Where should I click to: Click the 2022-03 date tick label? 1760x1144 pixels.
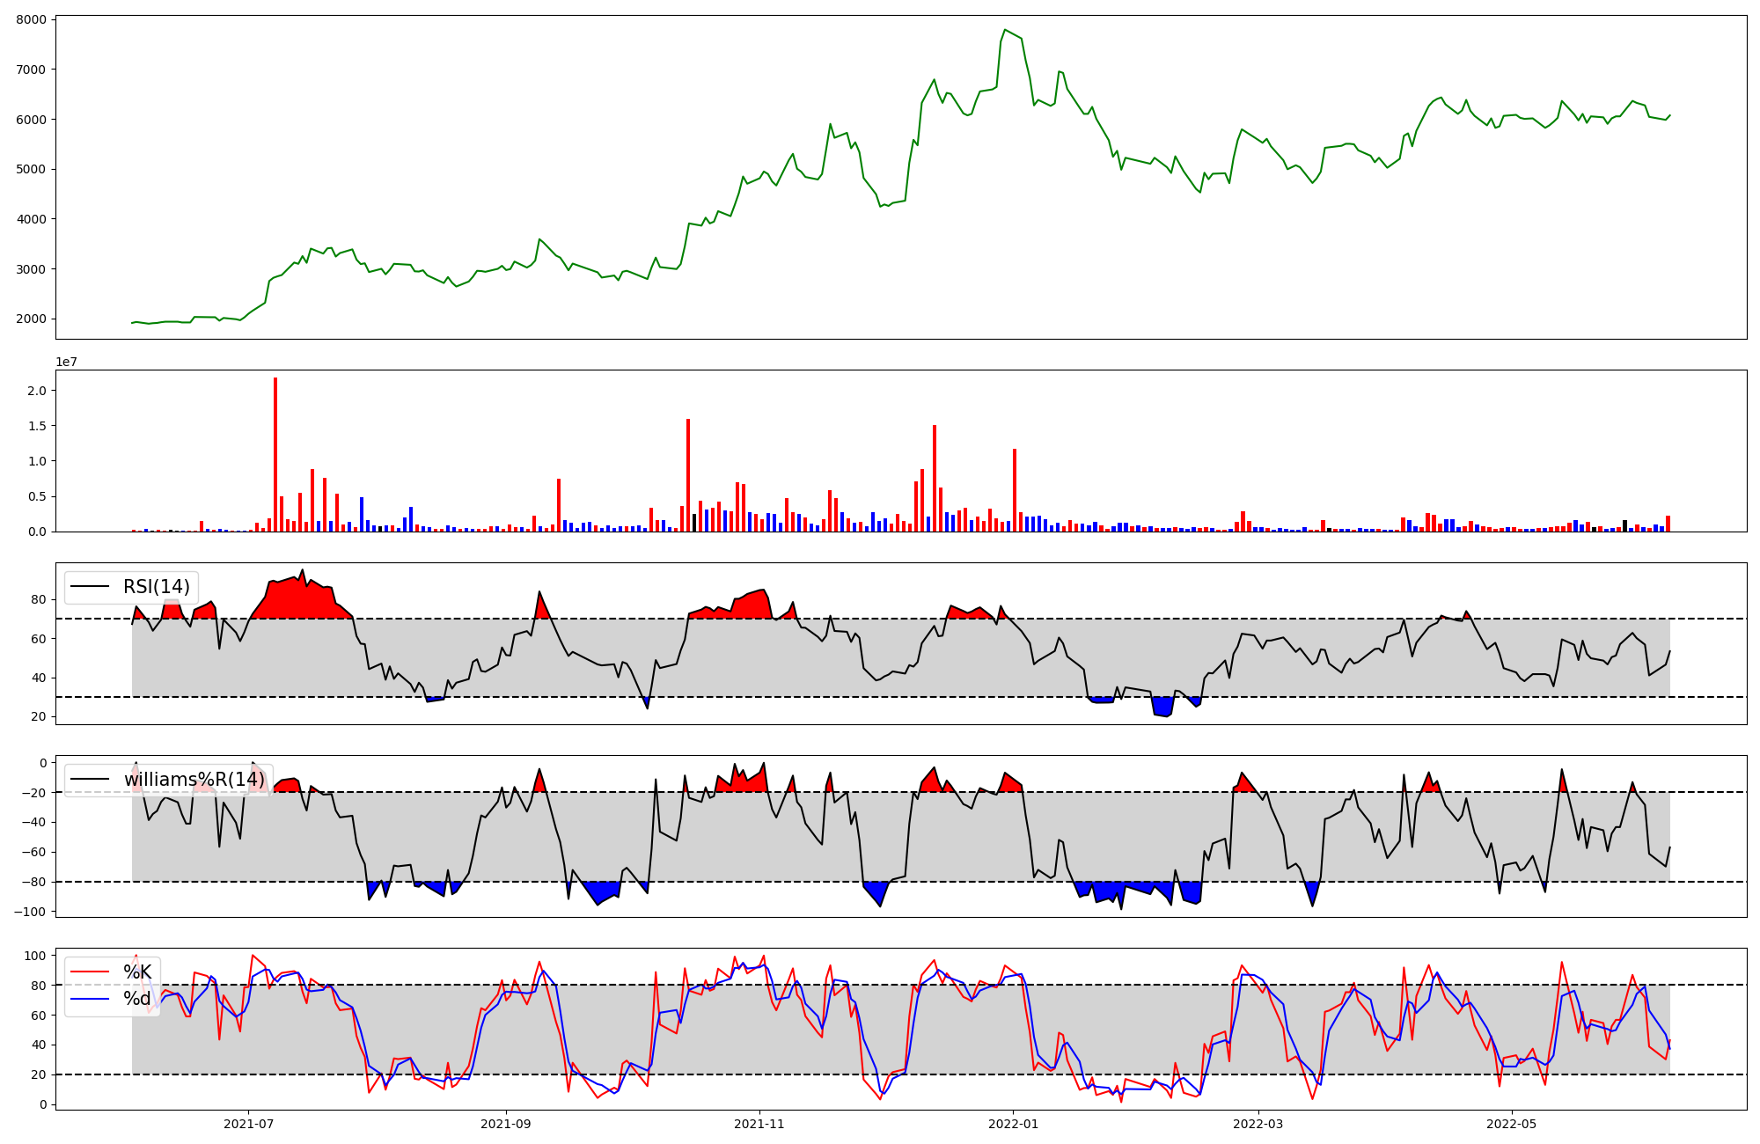[x=1258, y=1124]
